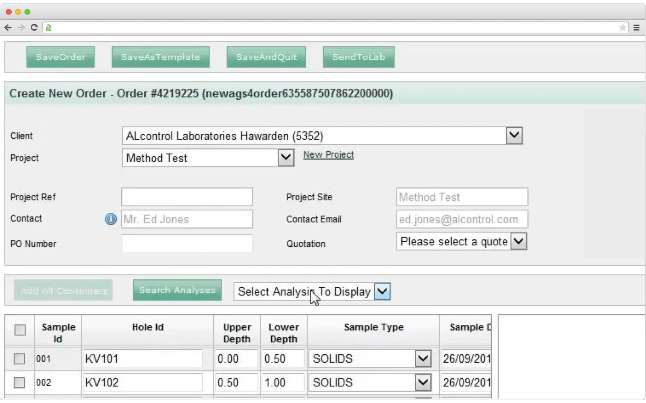
Task: Open the browser hamburger menu
Action: tap(637, 27)
